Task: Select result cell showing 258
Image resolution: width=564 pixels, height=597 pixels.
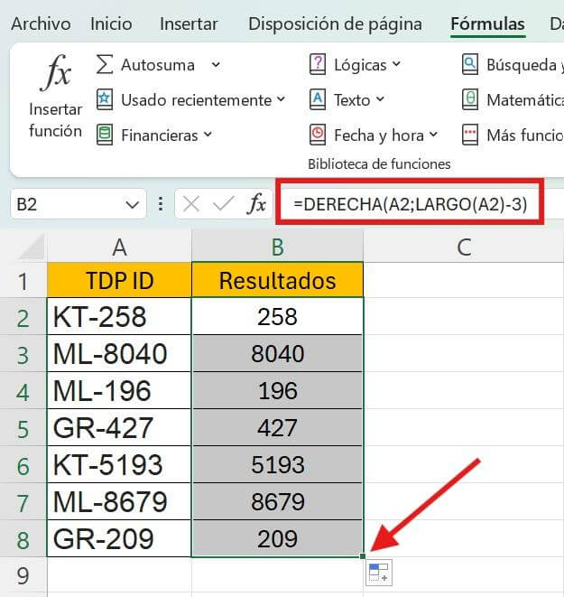Action: (278, 317)
